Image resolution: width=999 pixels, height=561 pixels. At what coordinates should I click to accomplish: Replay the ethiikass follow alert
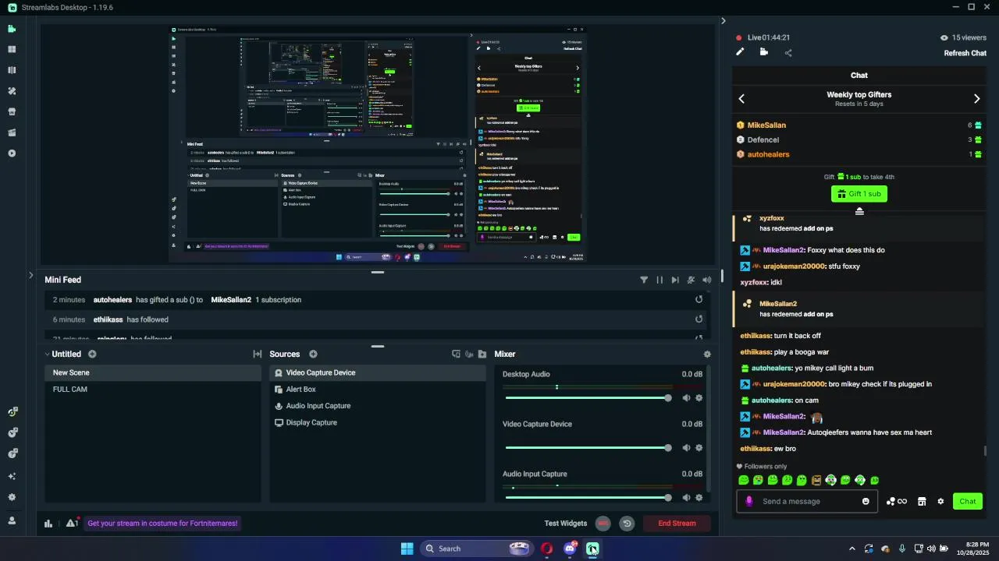[x=699, y=319]
